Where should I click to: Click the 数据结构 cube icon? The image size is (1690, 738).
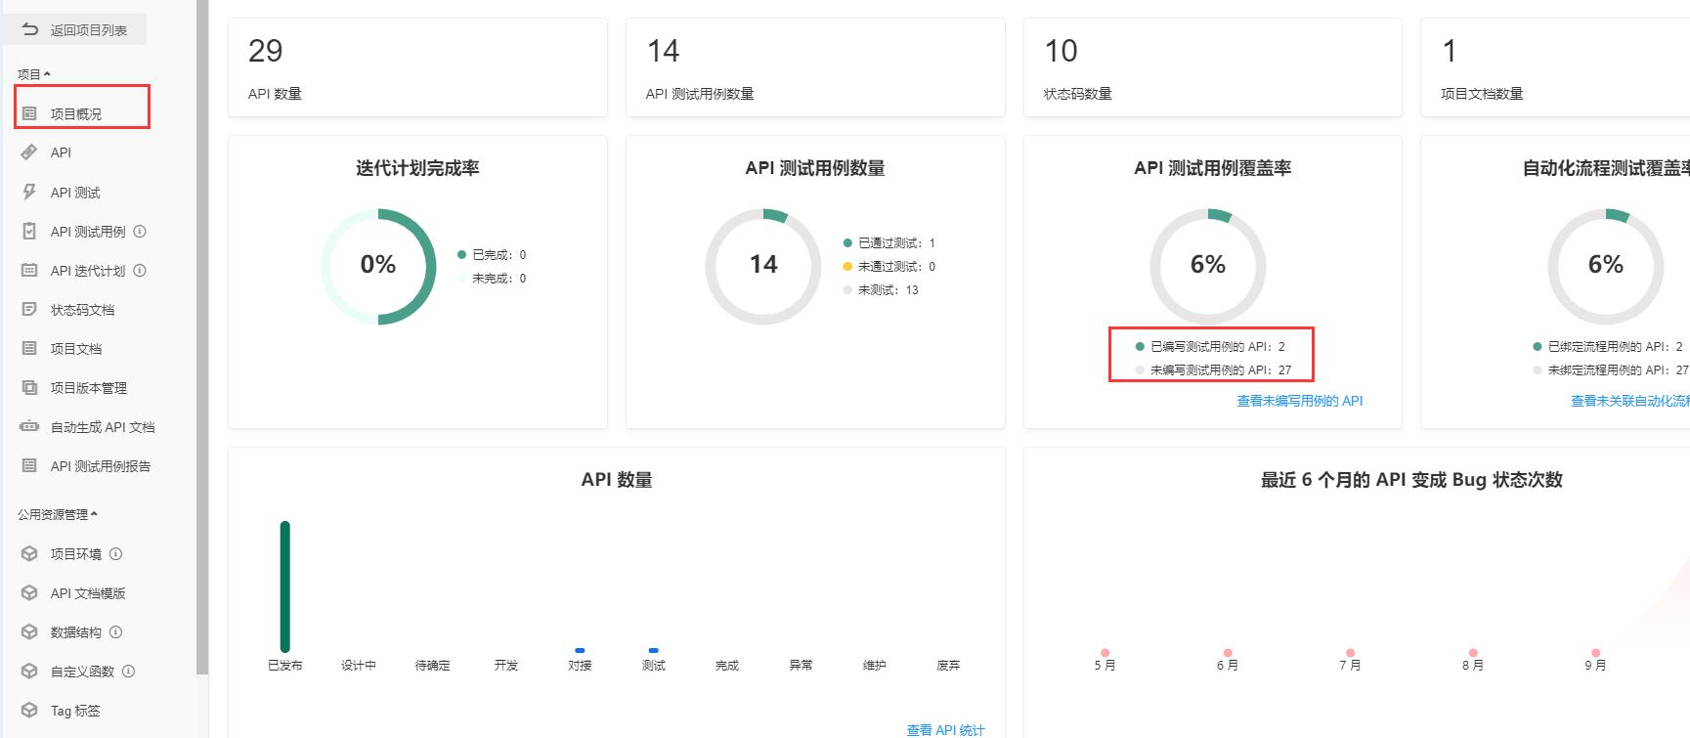tap(29, 631)
